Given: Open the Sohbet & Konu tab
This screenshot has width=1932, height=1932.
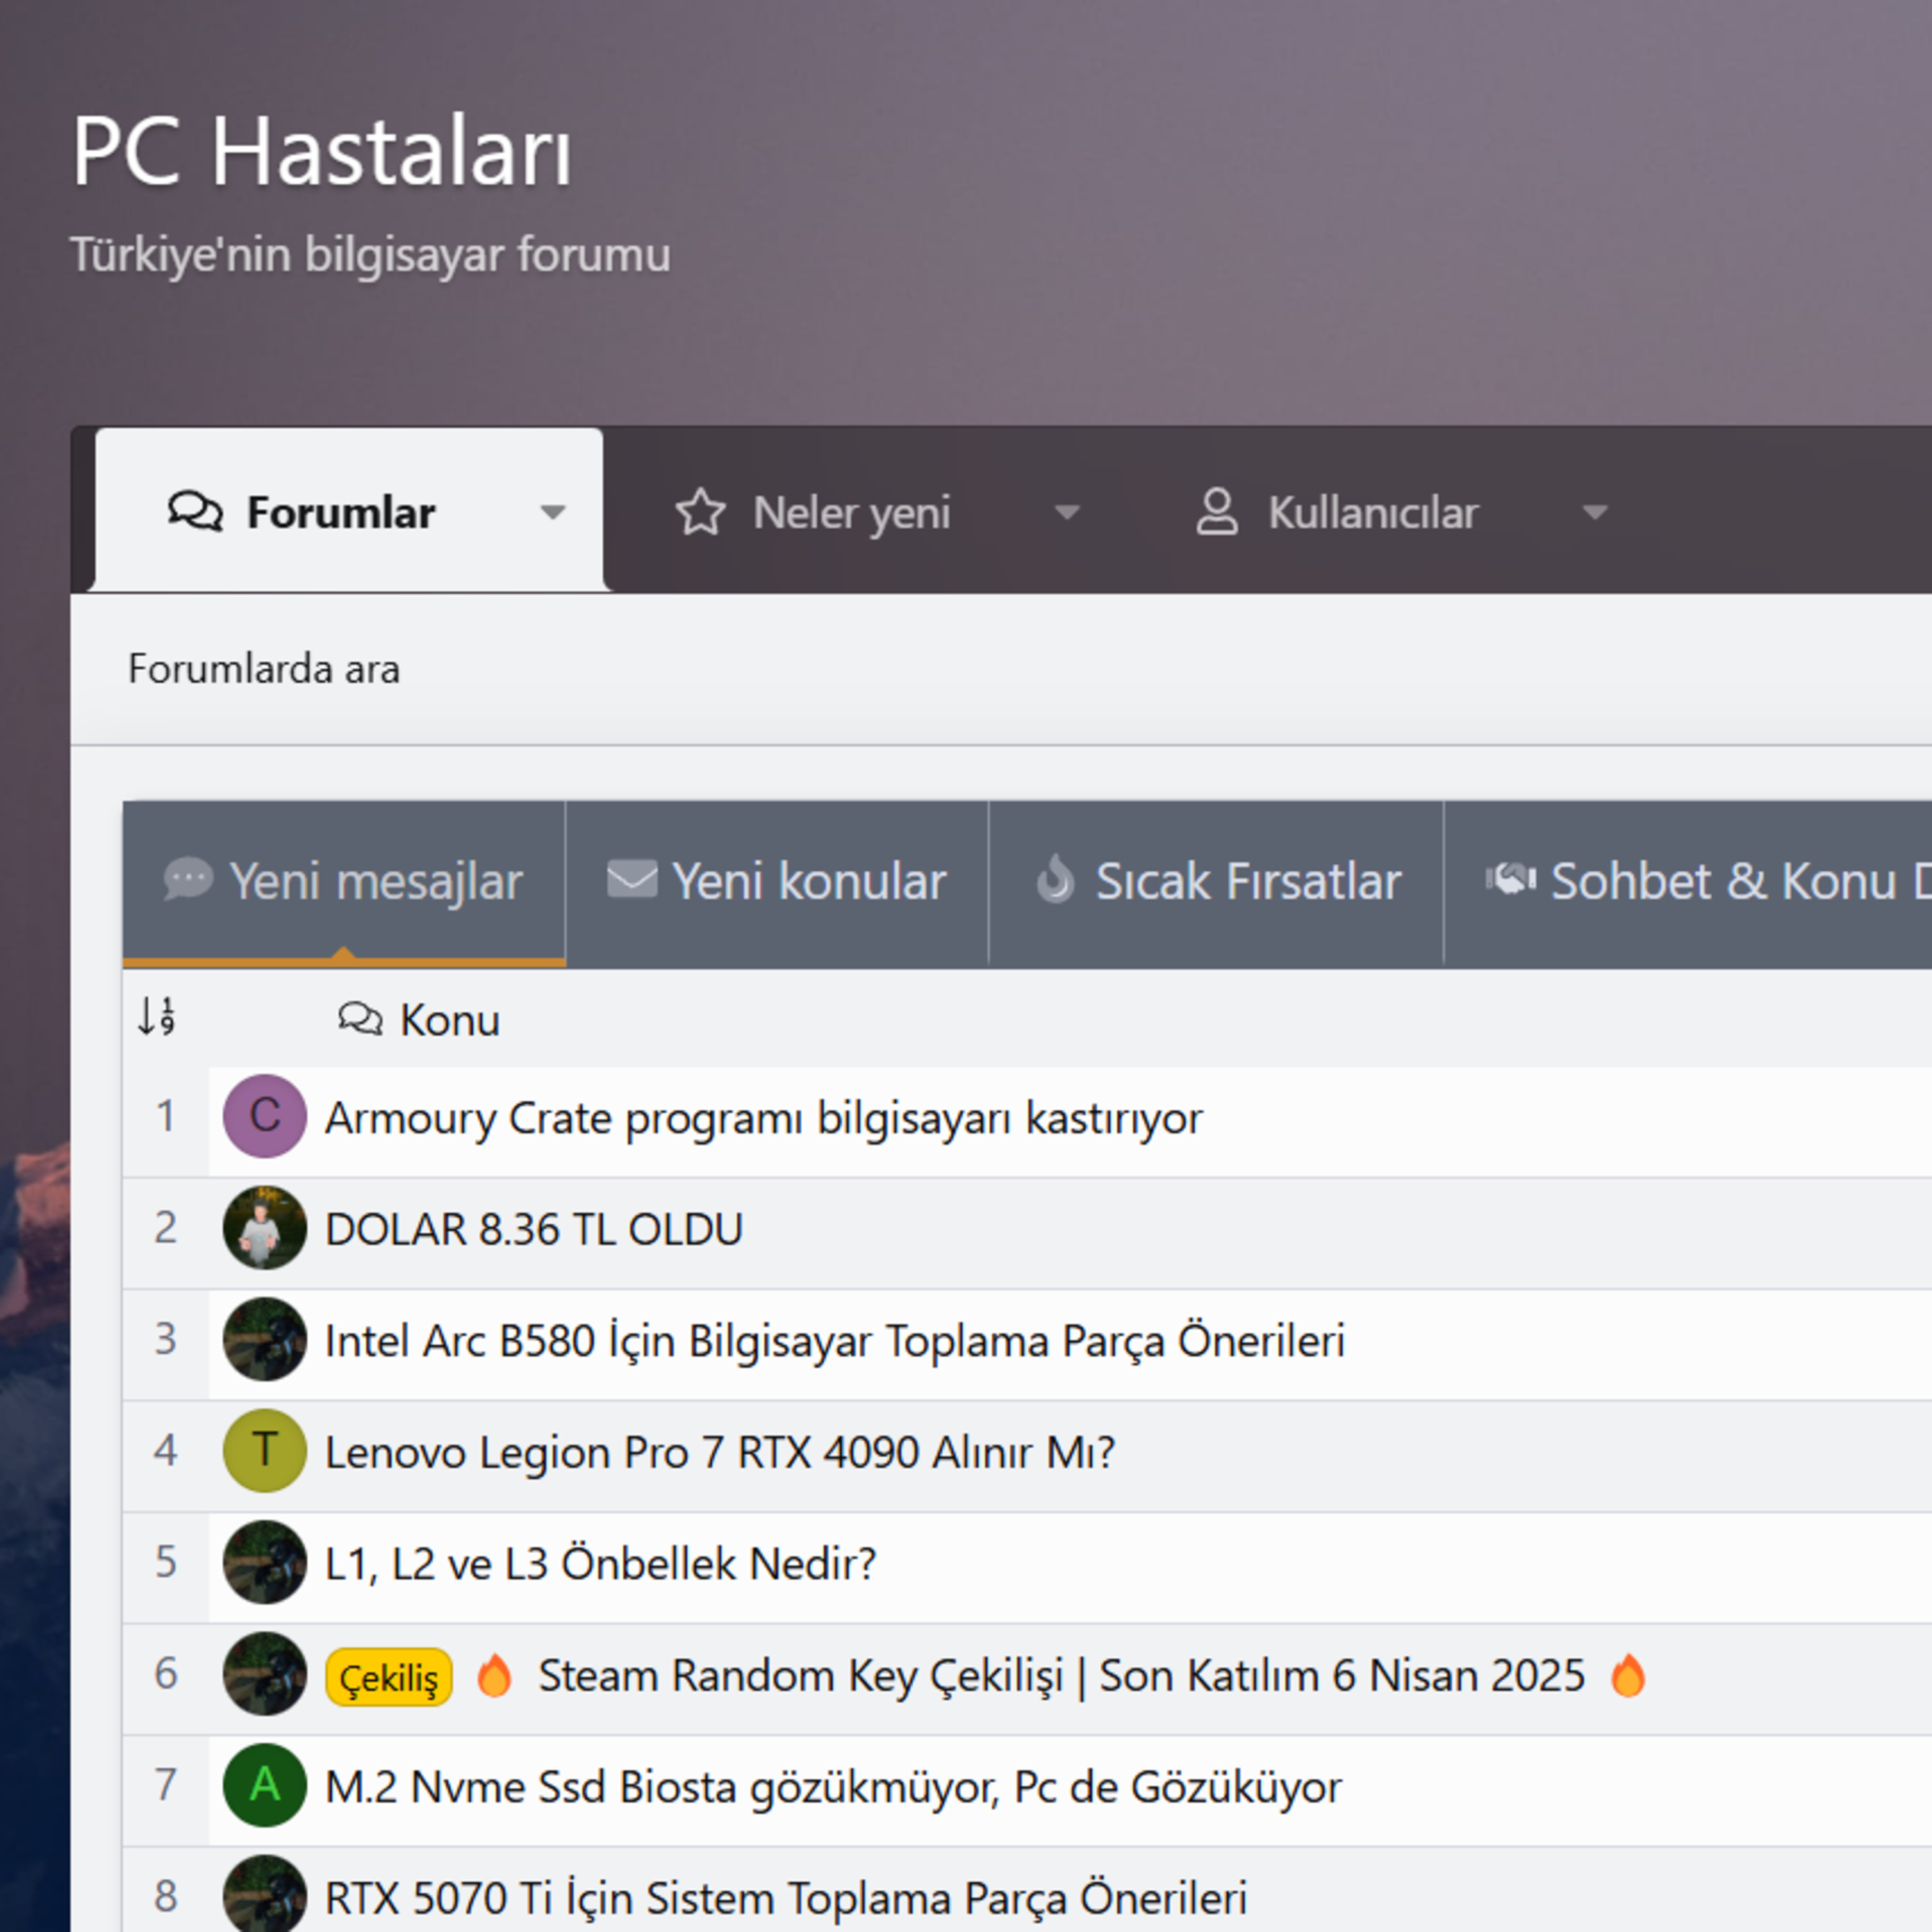Looking at the screenshot, I should pos(1689,882).
